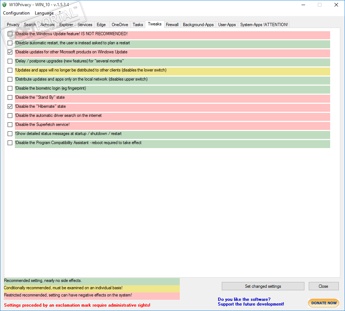
Task: Check Disable the Program Compatibility Assistant
Action: point(10,143)
